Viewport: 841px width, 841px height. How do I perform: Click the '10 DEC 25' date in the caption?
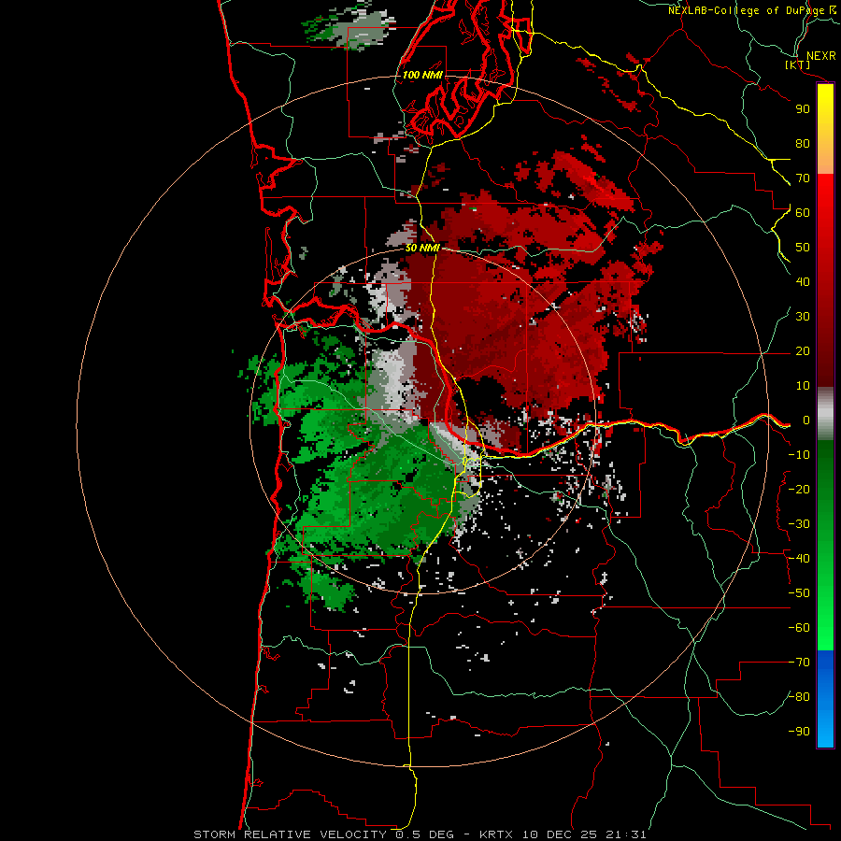560,834
